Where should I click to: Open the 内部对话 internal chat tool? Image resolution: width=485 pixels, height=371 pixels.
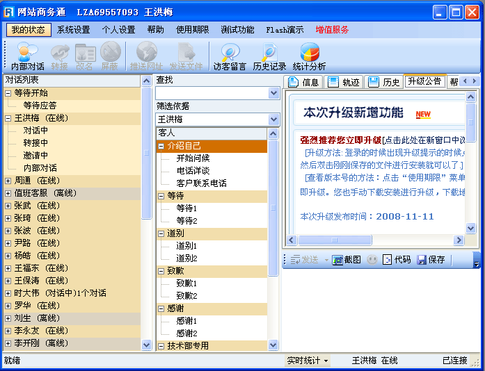(x=27, y=56)
